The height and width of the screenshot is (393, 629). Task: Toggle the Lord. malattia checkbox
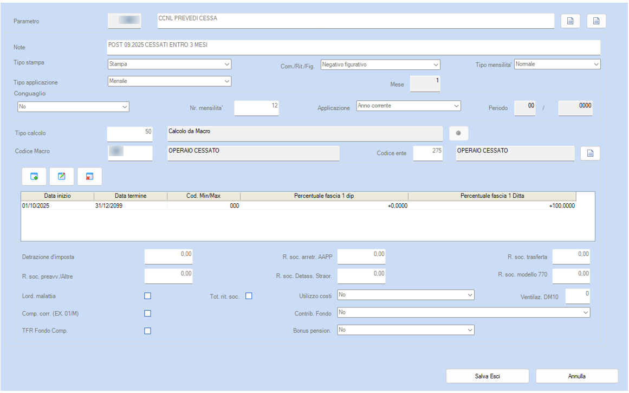tap(147, 296)
